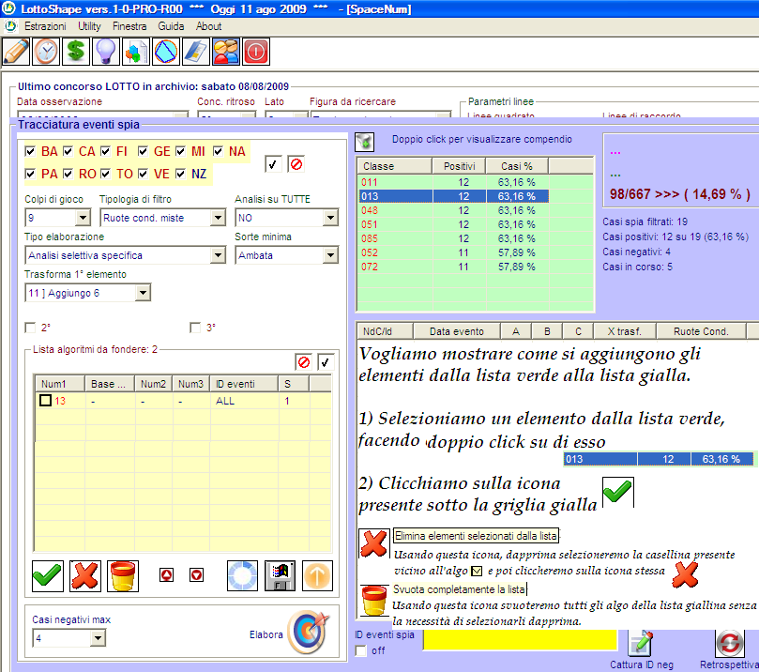Viewport: 759px width, 672px height.
Task: Click the pale blue ring icon
Action: click(242, 575)
